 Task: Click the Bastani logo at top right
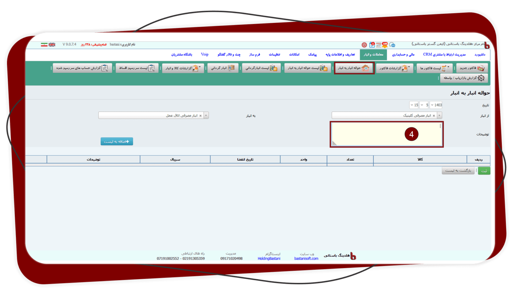pos(487,45)
